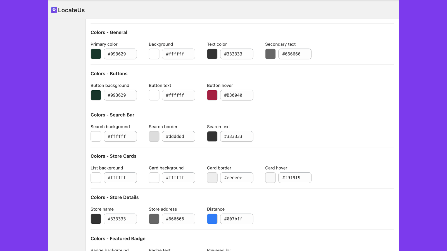Click the Distance hex field showing #007bff

pos(237,219)
